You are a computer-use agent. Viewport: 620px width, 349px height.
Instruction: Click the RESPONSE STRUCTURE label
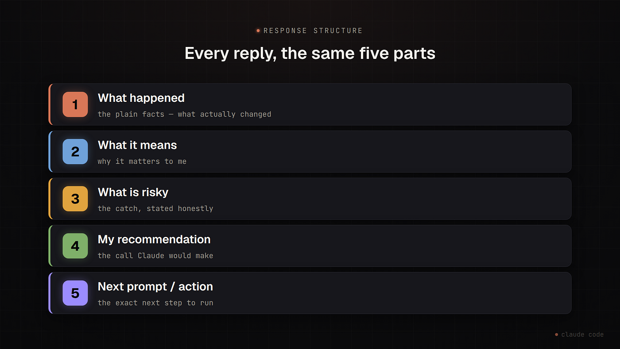(x=313, y=31)
